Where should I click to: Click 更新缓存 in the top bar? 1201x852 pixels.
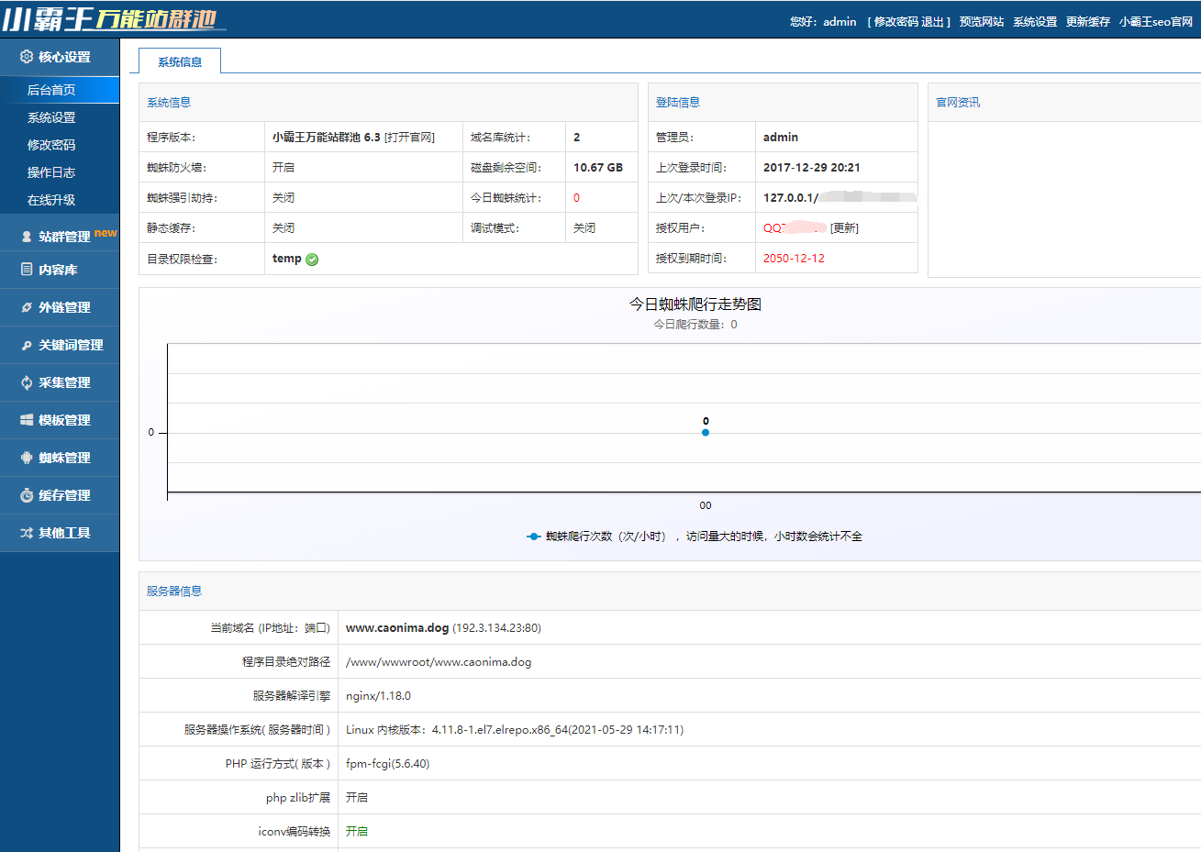coord(1088,21)
